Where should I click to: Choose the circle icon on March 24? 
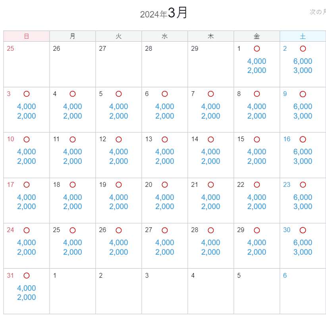pyautogui.click(x=26, y=230)
